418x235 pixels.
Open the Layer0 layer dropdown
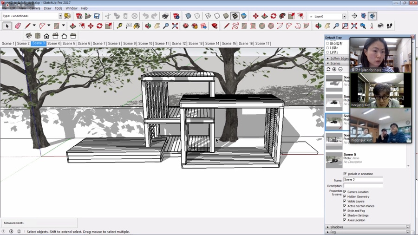(344, 16)
